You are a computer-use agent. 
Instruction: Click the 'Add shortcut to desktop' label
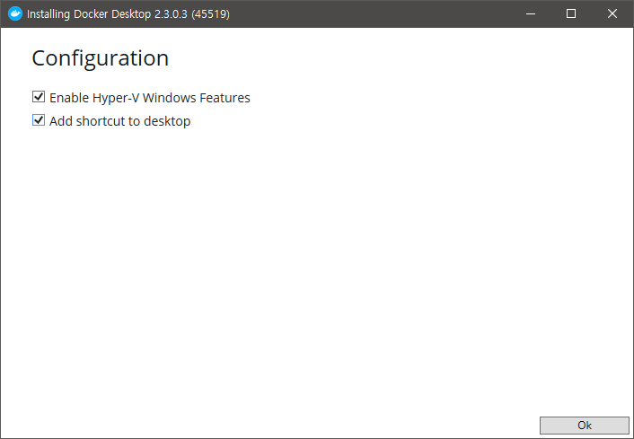119,121
